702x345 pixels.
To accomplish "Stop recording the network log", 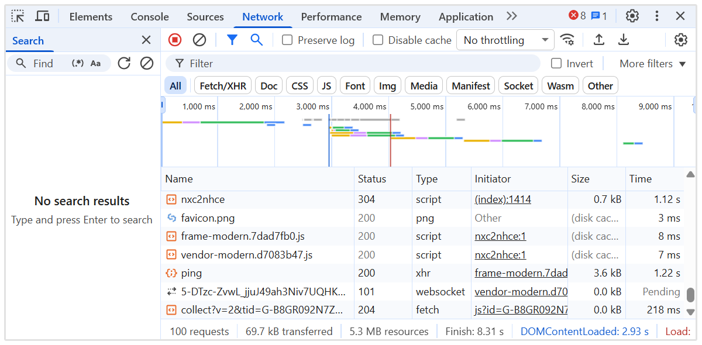I will (174, 40).
